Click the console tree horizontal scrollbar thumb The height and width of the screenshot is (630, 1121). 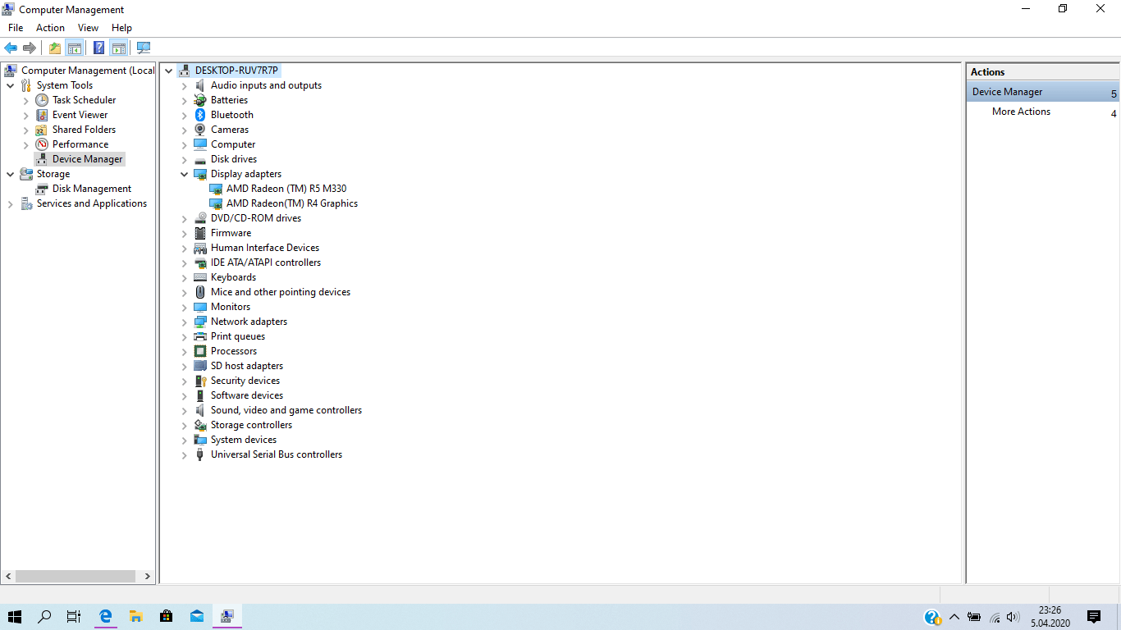[x=75, y=576]
